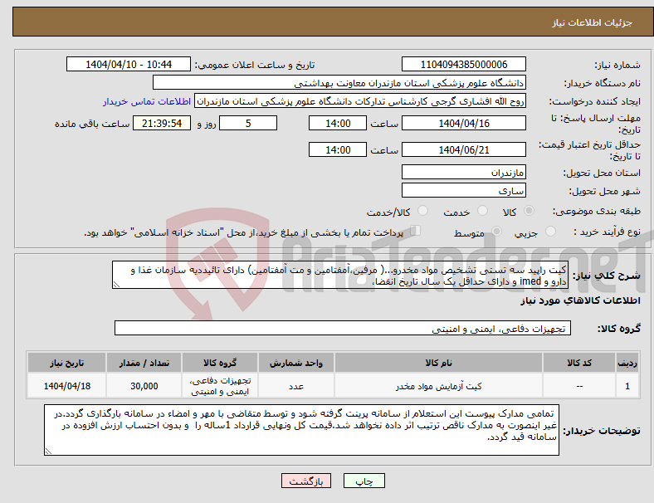Click the شرح کلی نیاز label
Viewport: 654px width, 503px height.
coord(606,276)
